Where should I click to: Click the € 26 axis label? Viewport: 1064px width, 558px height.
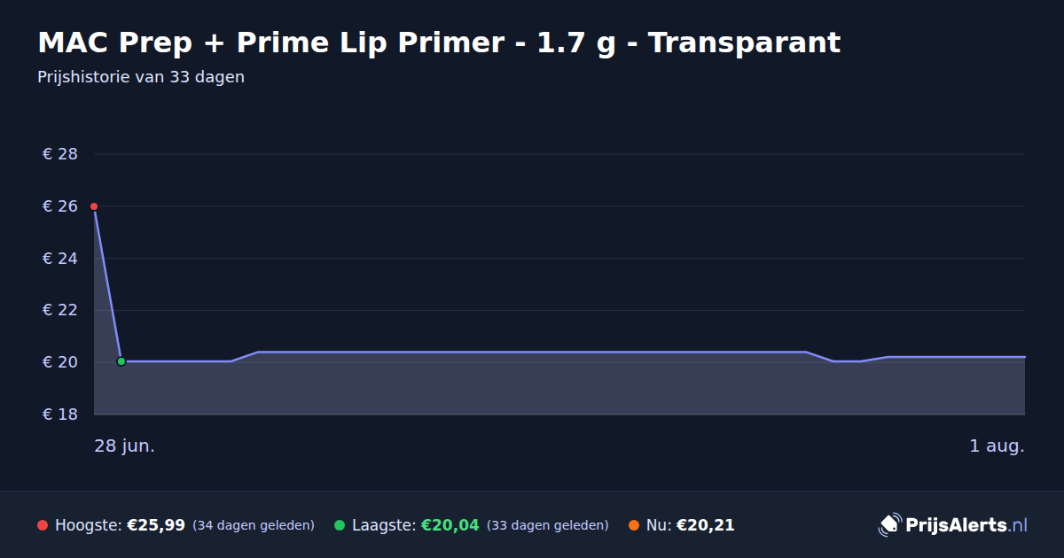(x=60, y=206)
